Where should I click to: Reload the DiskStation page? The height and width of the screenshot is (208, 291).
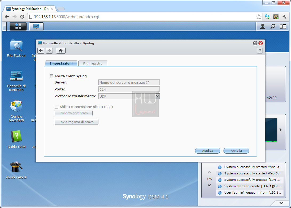tap(22, 17)
